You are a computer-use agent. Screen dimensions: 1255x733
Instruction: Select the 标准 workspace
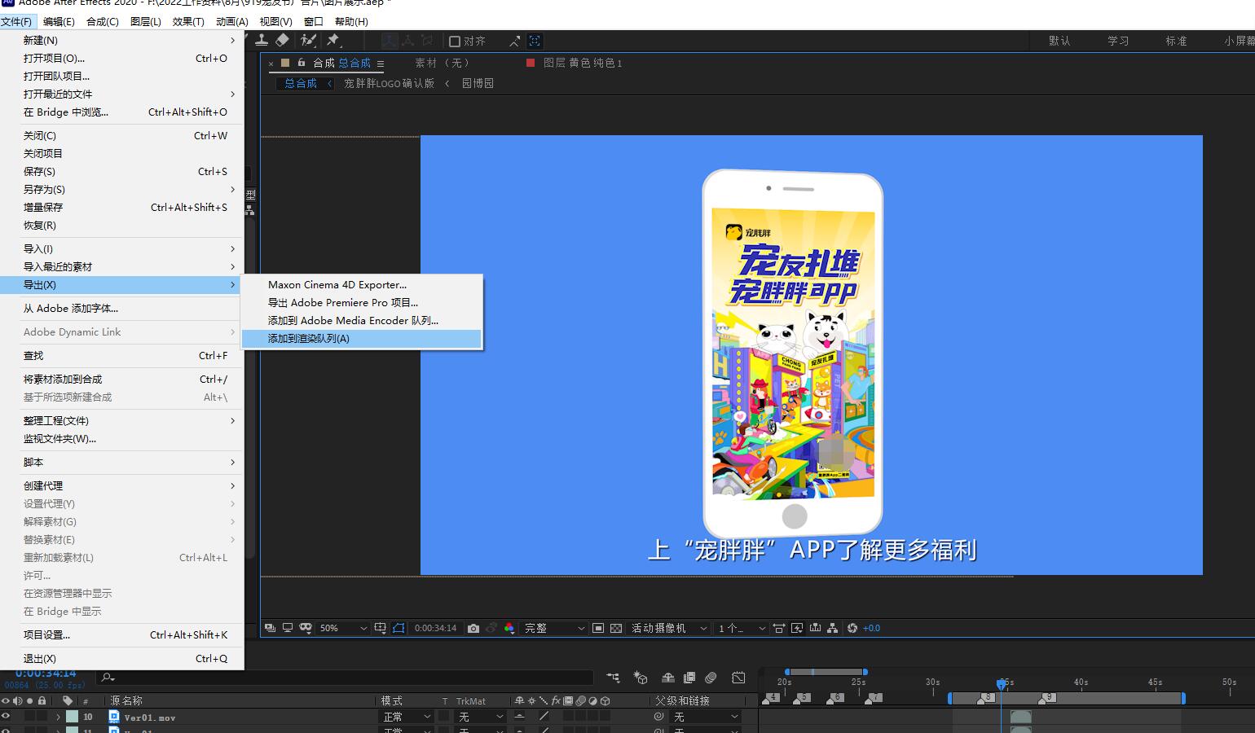click(1176, 41)
